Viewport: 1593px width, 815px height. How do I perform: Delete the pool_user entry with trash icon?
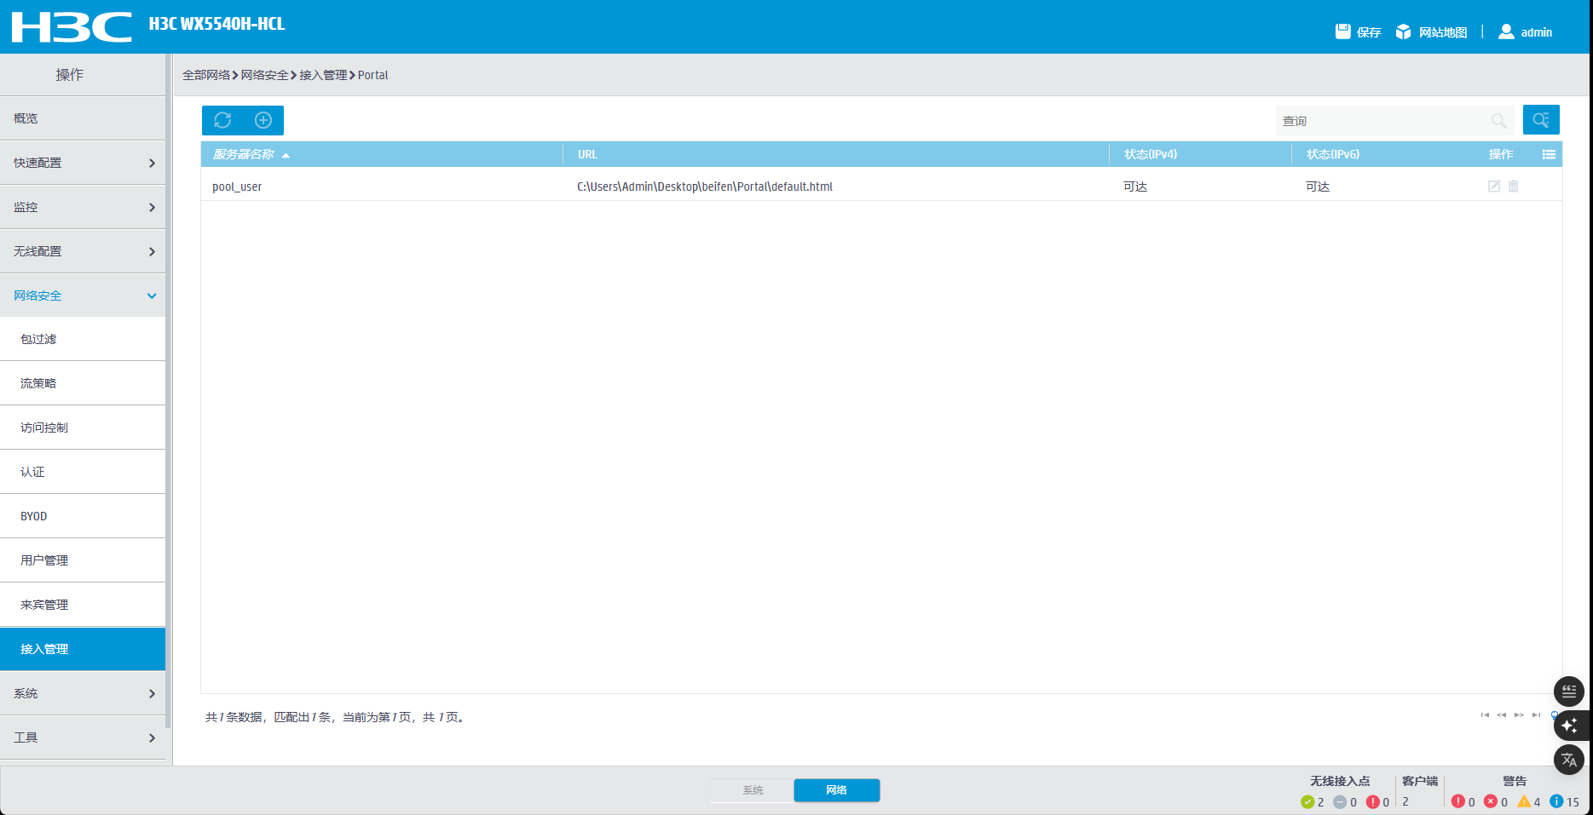tap(1514, 187)
